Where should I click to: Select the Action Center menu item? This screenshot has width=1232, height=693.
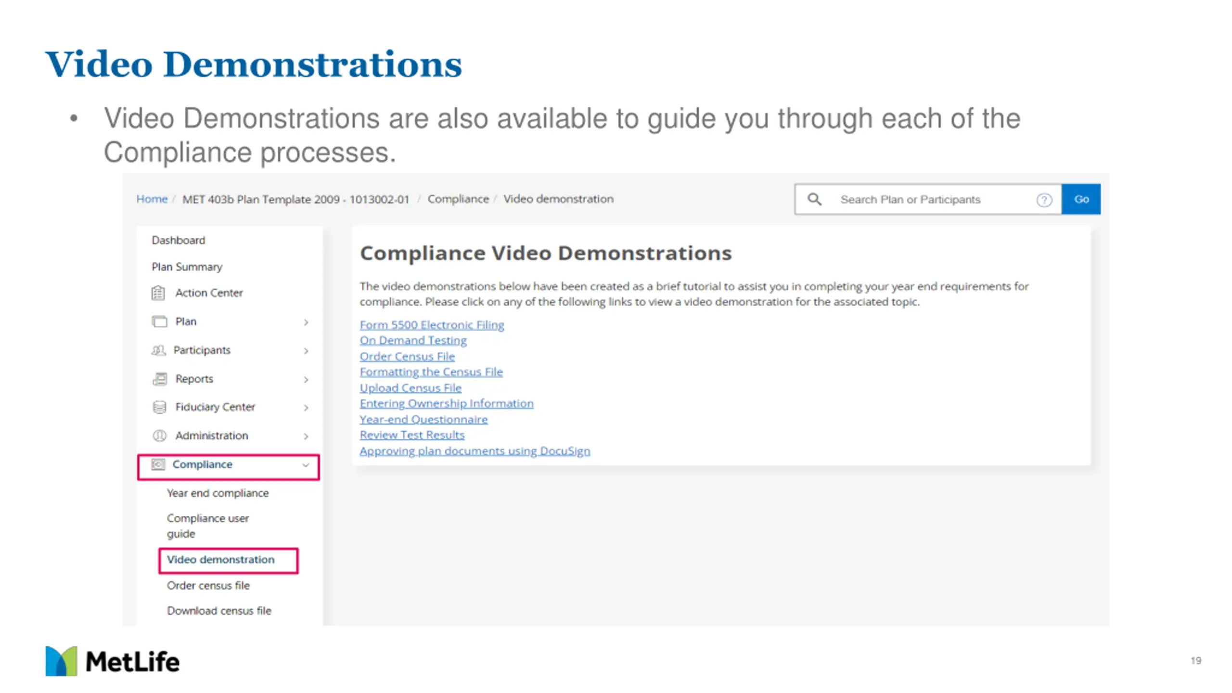click(x=209, y=293)
